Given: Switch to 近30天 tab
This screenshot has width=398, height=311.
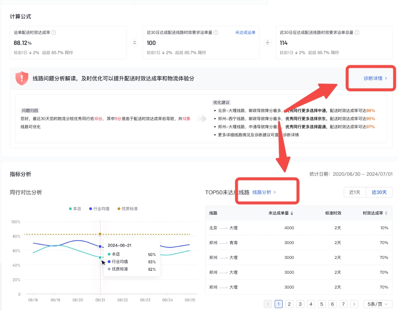Looking at the screenshot, I should [379, 192].
